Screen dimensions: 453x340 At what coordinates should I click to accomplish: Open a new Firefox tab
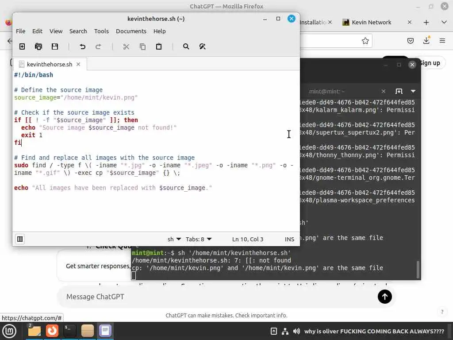(426, 22)
